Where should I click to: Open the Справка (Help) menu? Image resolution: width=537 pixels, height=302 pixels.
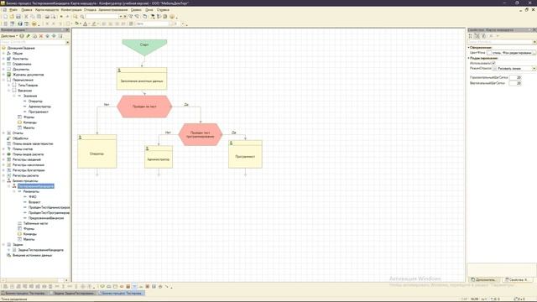[x=163, y=10]
